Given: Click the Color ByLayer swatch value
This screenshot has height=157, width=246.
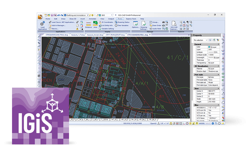Looking at the screenshot, I should click(x=213, y=47).
